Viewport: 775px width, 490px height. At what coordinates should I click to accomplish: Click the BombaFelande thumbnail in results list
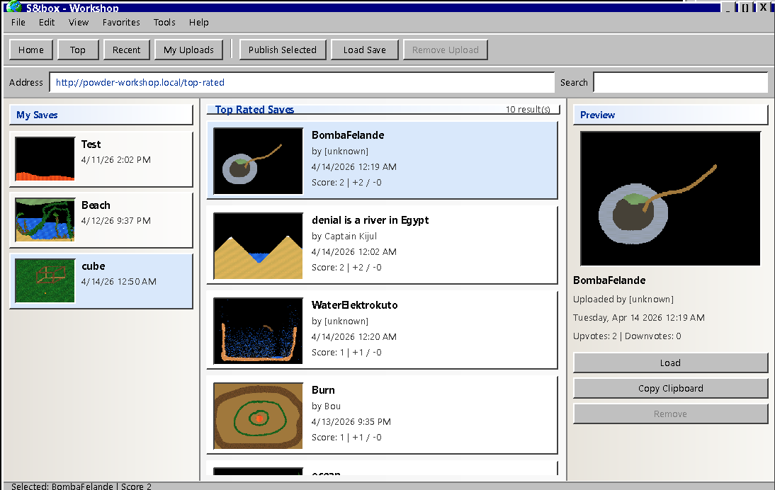(258, 161)
